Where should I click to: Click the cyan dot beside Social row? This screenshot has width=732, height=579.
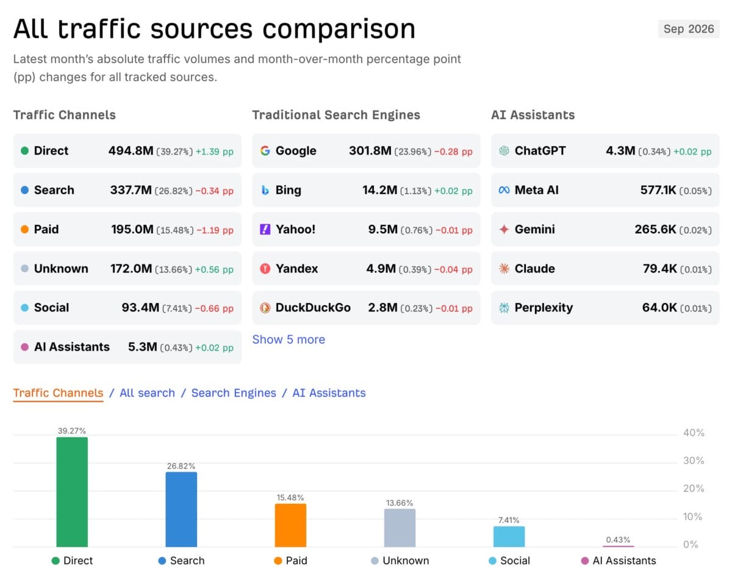tap(24, 307)
